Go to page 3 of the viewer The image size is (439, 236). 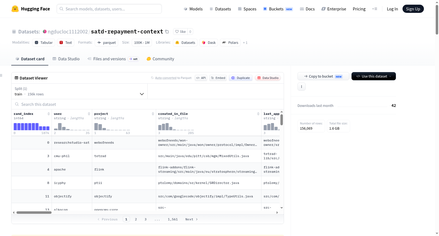(x=145, y=219)
